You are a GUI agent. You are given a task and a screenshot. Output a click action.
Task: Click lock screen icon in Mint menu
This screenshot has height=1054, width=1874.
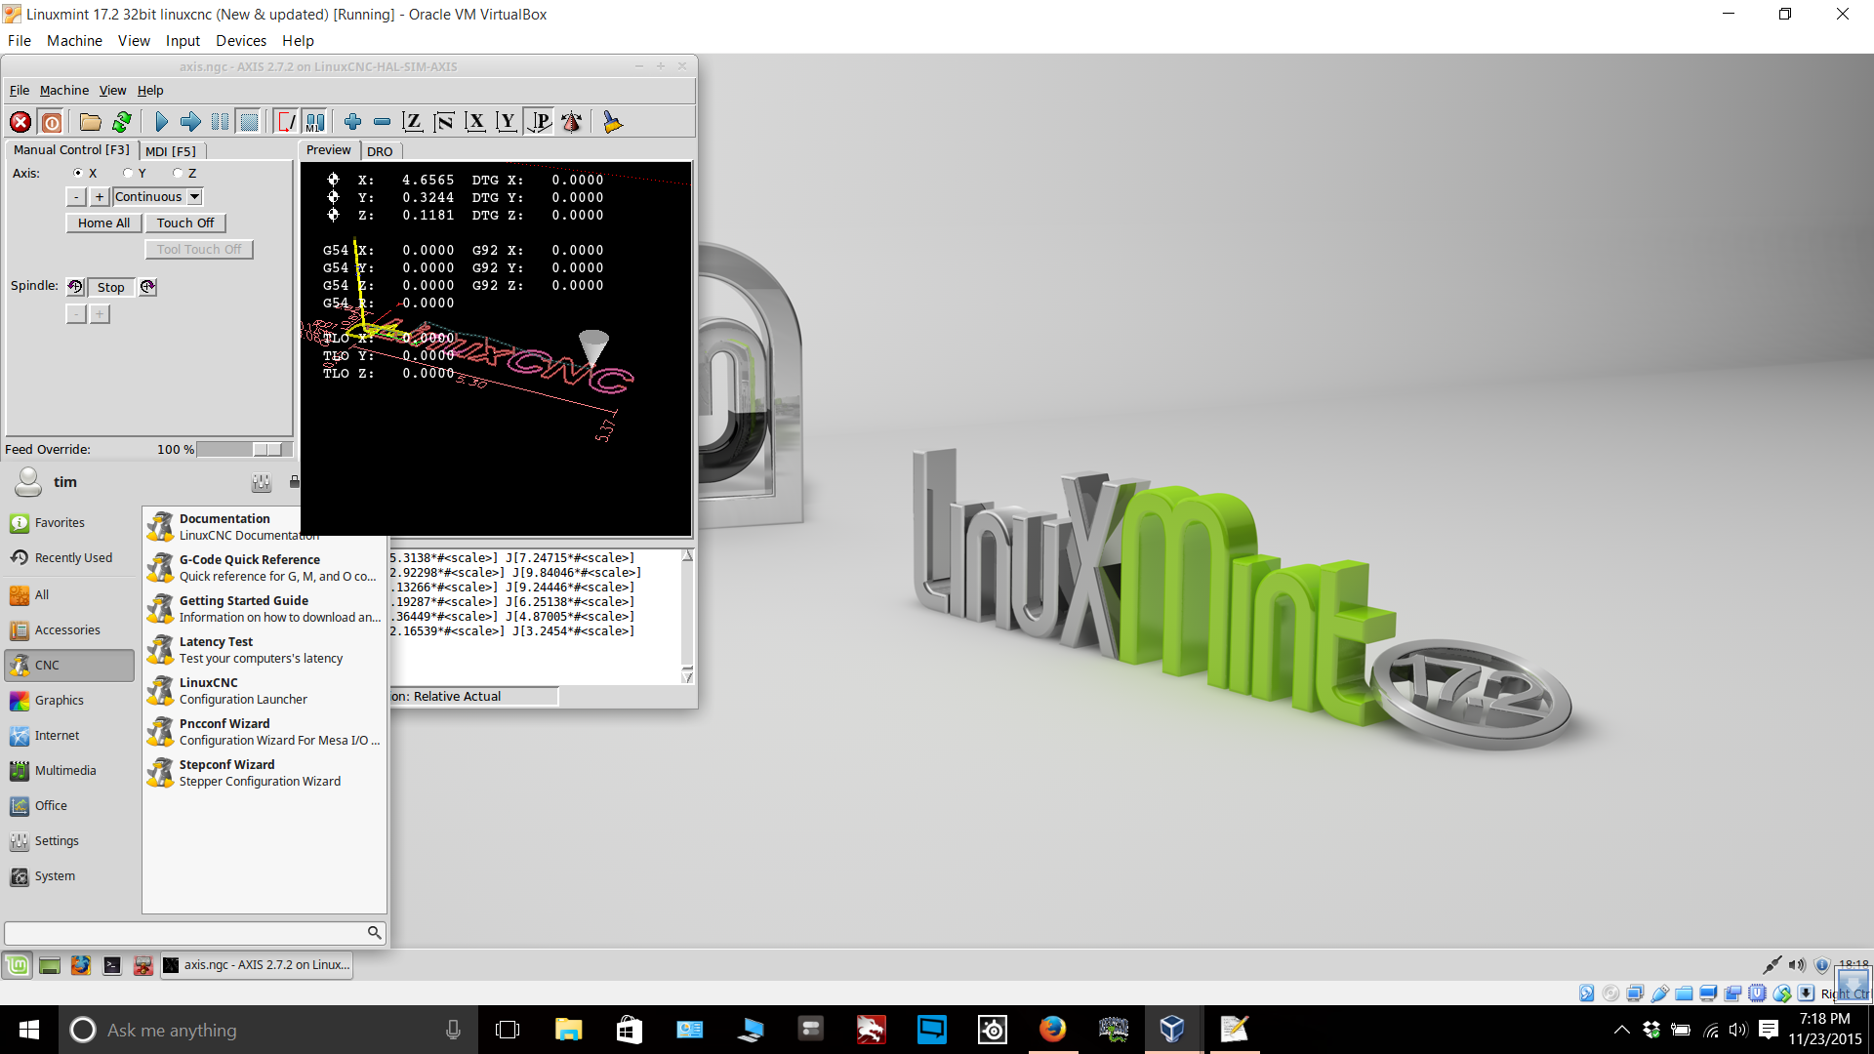tap(294, 482)
